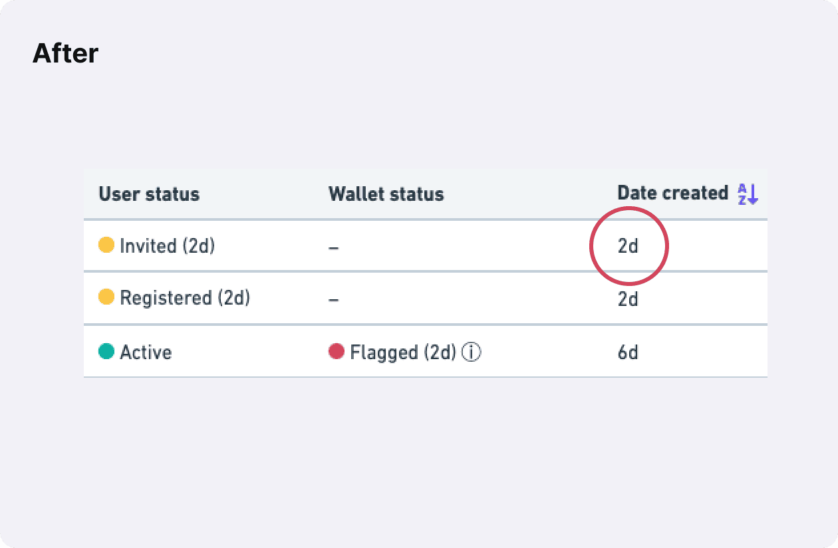The height and width of the screenshot is (548, 838).
Task: Click the 6d date created value
Action: pos(628,352)
